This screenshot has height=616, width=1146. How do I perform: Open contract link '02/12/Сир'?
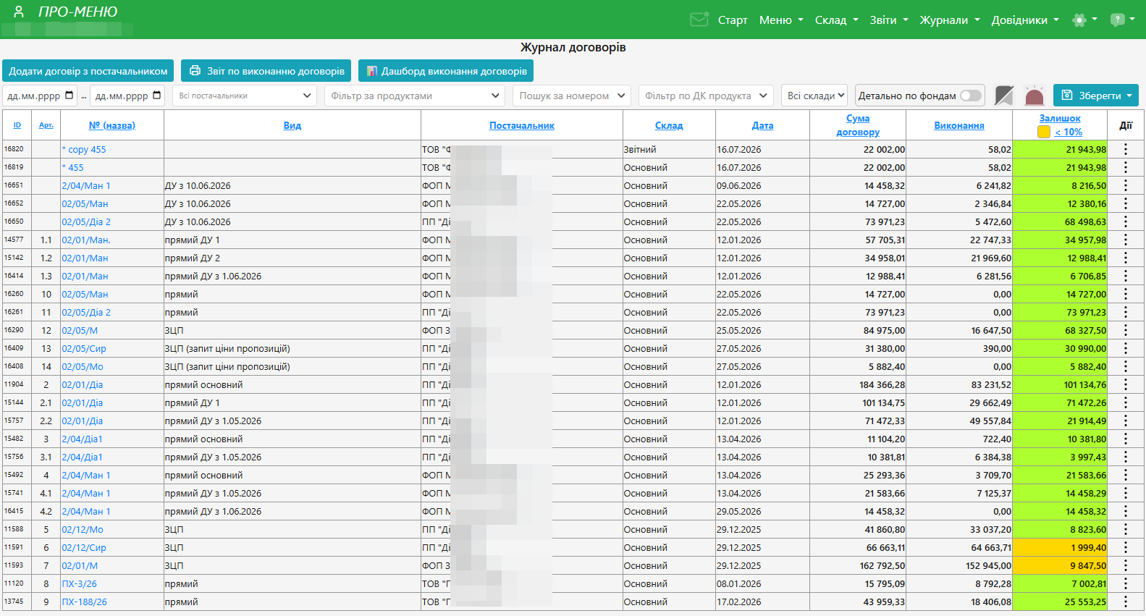pyautogui.click(x=84, y=547)
